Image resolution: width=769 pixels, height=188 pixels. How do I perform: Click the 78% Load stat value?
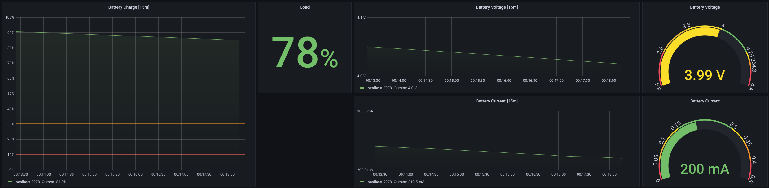(305, 52)
